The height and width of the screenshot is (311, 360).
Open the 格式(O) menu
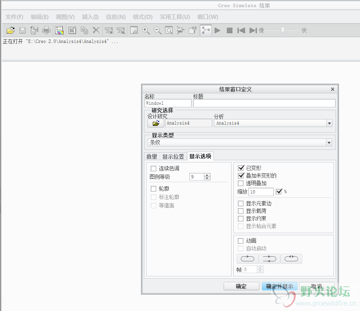point(143,17)
